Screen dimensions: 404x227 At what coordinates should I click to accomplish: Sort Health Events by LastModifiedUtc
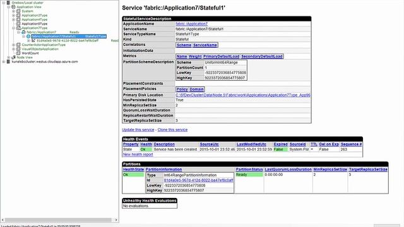pyautogui.click(x=251, y=144)
